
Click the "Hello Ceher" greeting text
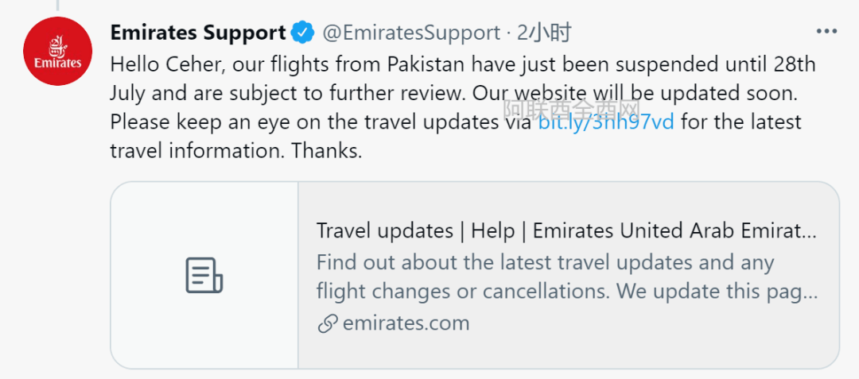(x=163, y=64)
